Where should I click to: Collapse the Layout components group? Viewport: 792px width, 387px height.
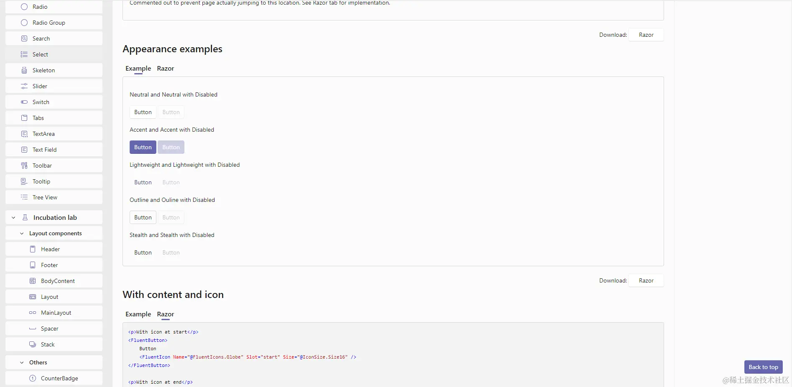(22, 233)
